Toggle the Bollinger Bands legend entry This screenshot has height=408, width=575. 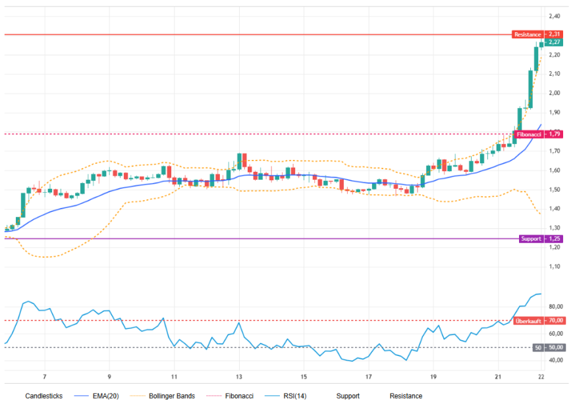click(x=163, y=396)
